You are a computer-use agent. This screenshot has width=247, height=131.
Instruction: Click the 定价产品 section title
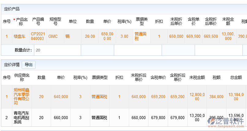pos(12,9)
